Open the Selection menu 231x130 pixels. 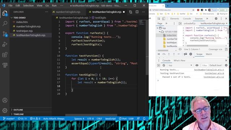[x=28, y=5]
